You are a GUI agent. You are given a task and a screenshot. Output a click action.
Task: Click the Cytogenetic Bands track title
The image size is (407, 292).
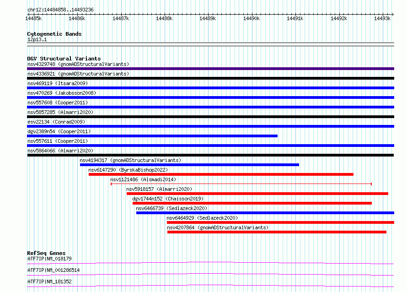coord(54,34)
